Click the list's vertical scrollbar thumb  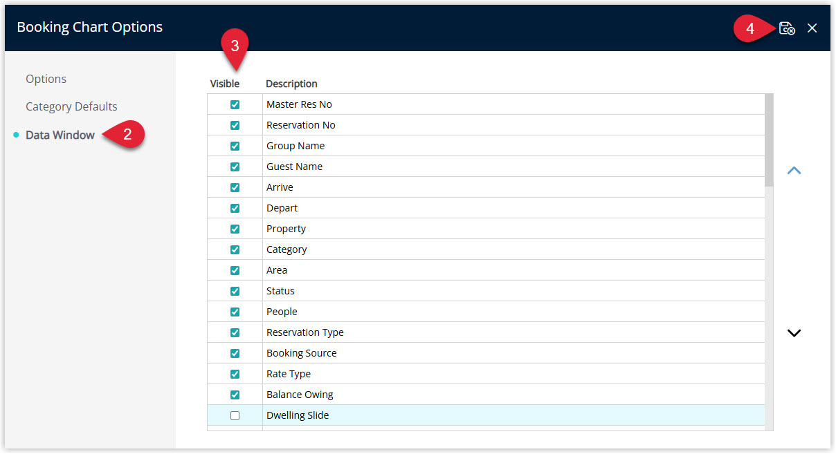tap(769, 140)
